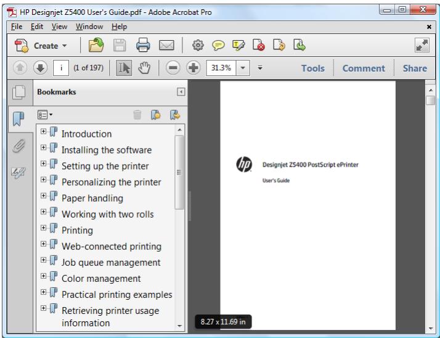Expand Personalizing the printer bookmark
This screenshot has height=338, width=440.
tap(43, 179)
